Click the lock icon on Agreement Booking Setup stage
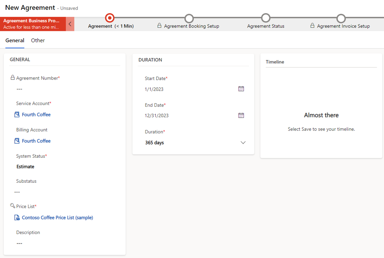Image resolution: width=384 pixels, height=258 pixels. 159,25
